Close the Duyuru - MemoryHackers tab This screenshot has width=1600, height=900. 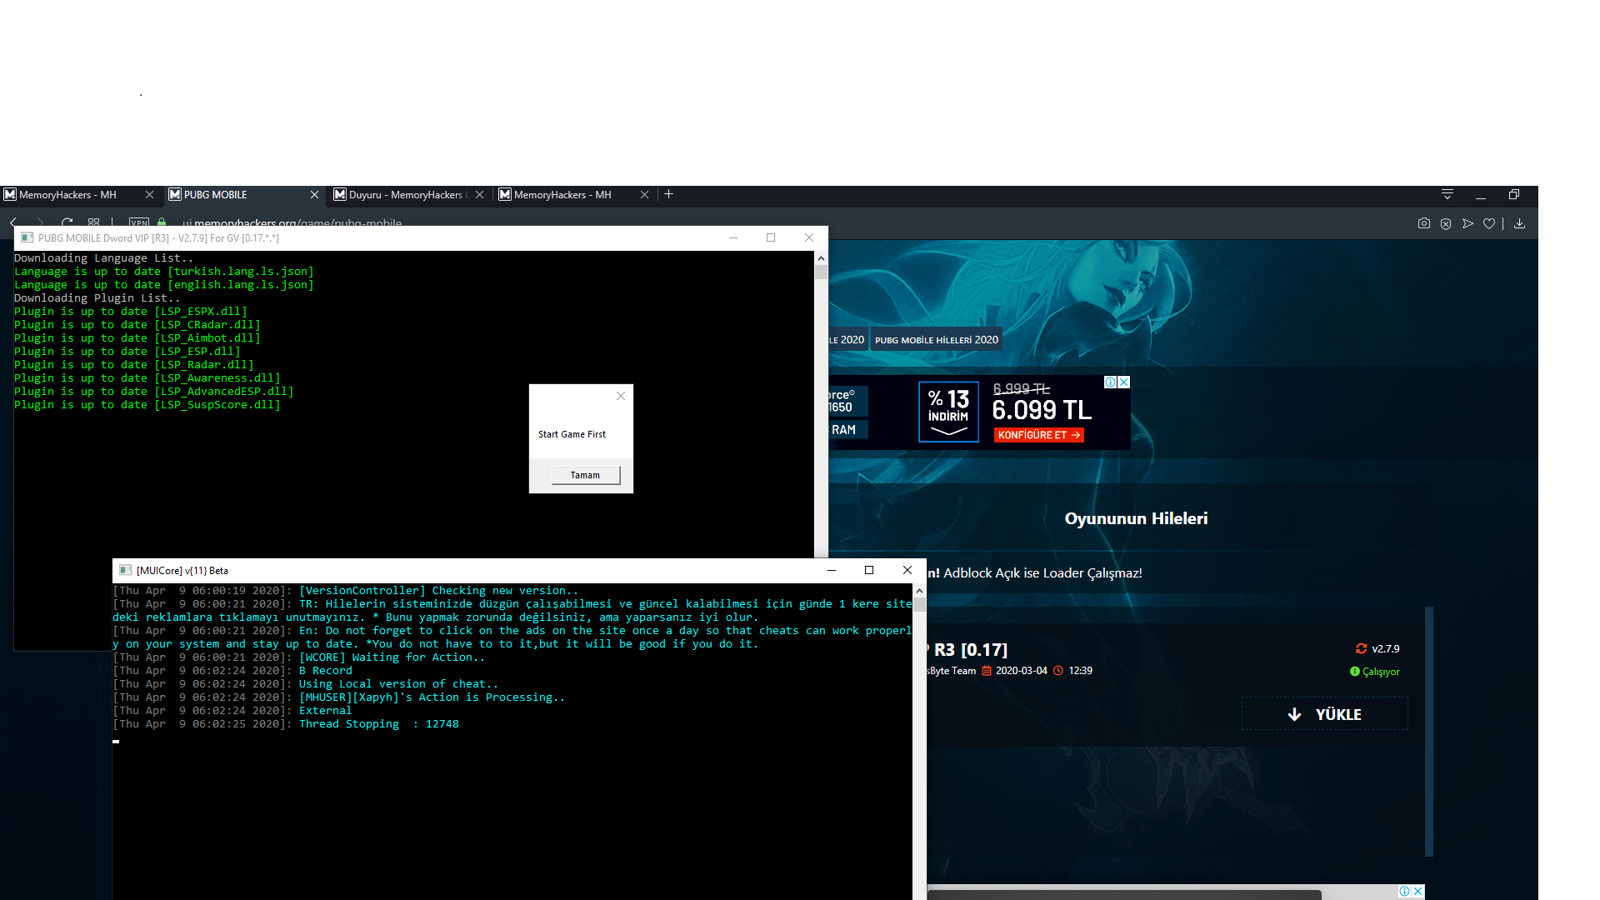pos(479,195)
